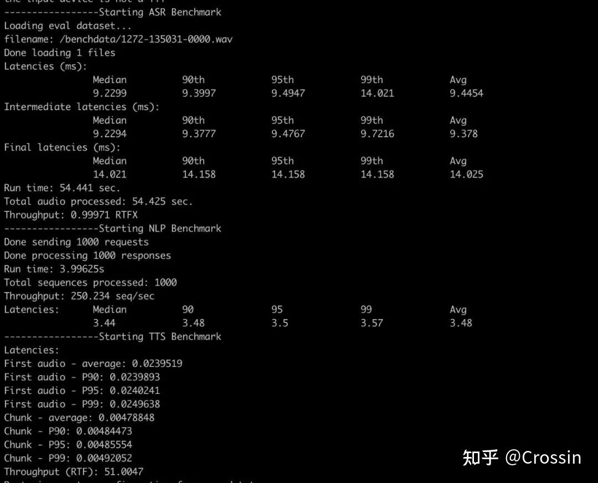Select First audio average 0.0239519 line
This screenshot has width=598, height=483.
[93, 363]
